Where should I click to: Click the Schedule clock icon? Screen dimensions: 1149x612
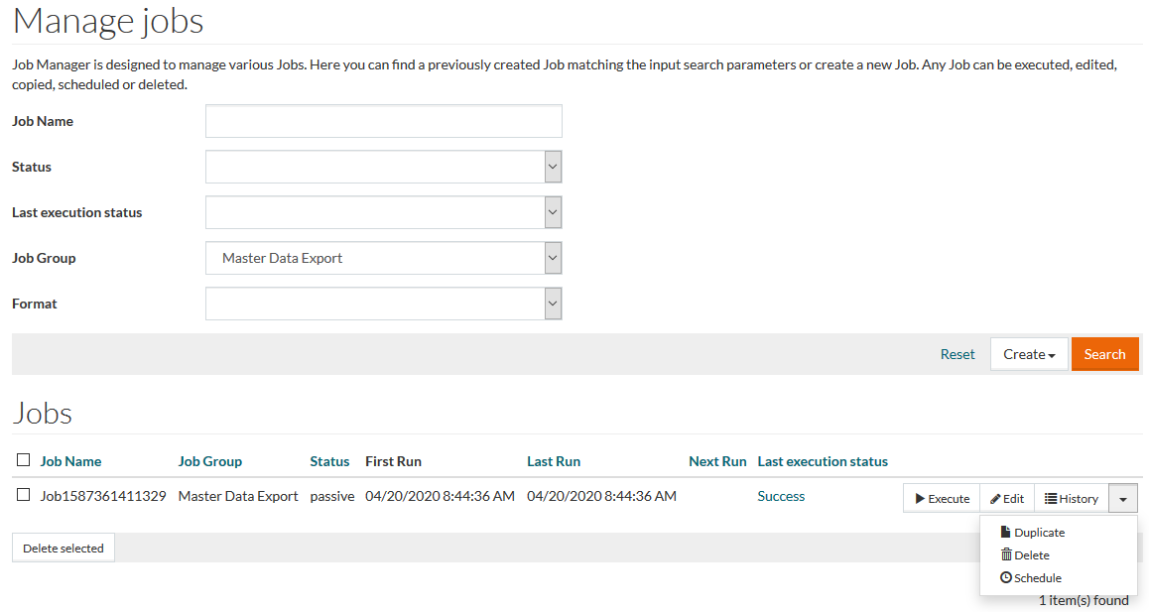(1006, 578)
